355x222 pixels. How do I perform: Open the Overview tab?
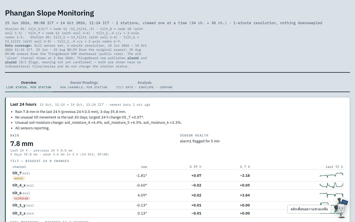29,85
